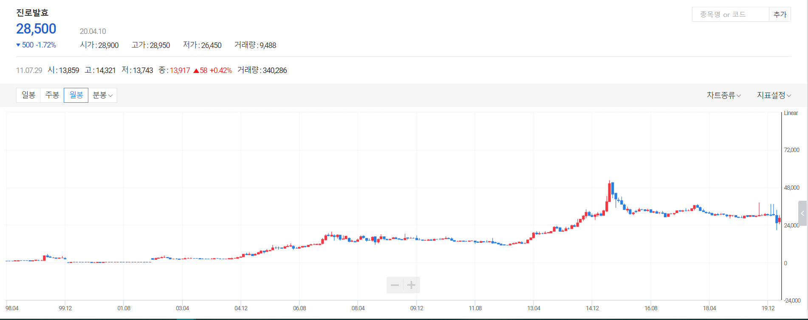Select the 주봉 weekly chart tab
This screenshot has width=808, height=320.
tap(52, 95)
